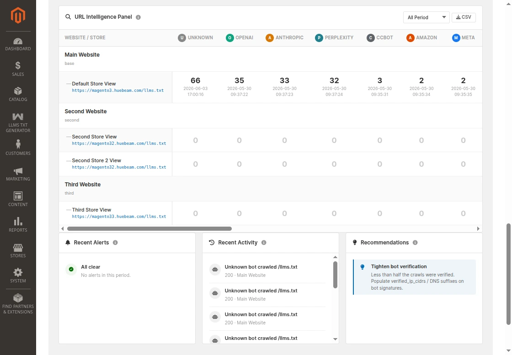Click table scroll left arrow

[x=62, y=229]
